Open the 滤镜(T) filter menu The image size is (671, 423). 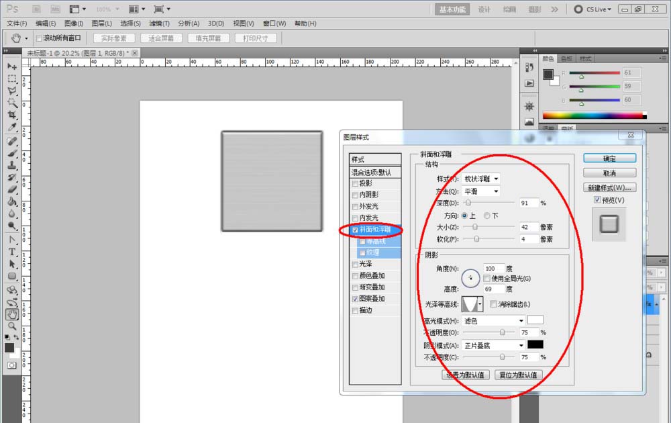(159, 23)
